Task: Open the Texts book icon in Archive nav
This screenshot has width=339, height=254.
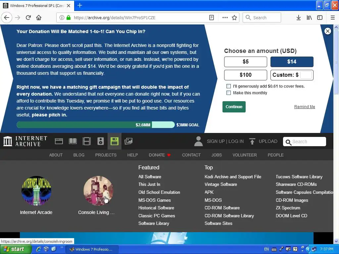Action: click(x=73, y=141)
